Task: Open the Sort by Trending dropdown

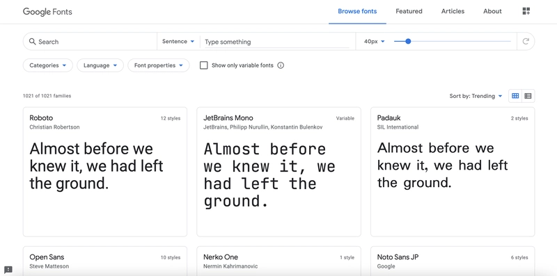Action: pos(476,96)
